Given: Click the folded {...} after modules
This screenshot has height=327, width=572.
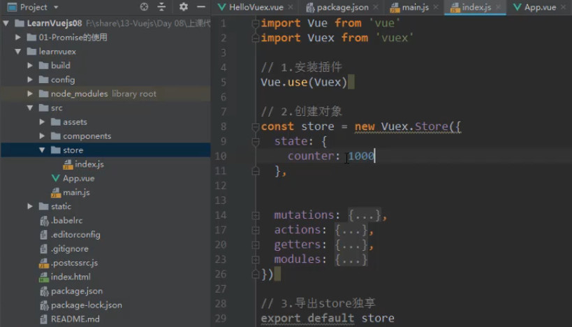Looking at the screenshot, I should pyautogui.click(x=351, y=259).
